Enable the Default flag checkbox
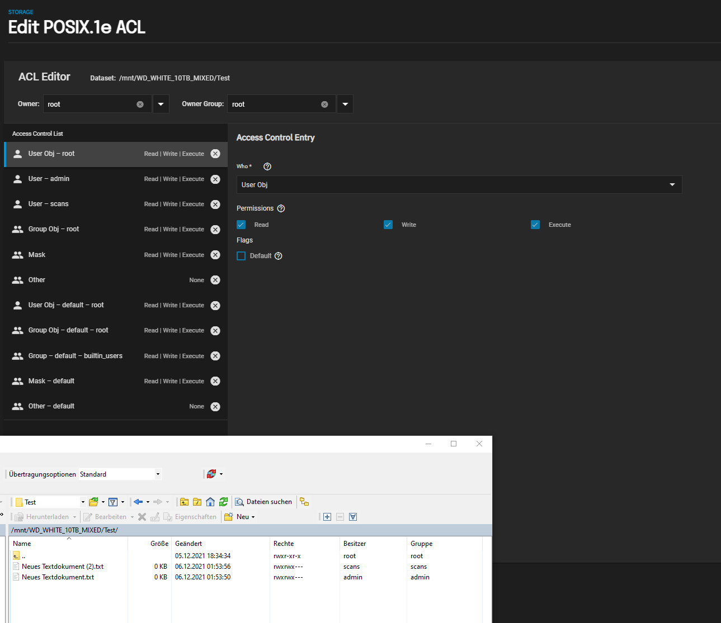 click(x=241, y=256)
